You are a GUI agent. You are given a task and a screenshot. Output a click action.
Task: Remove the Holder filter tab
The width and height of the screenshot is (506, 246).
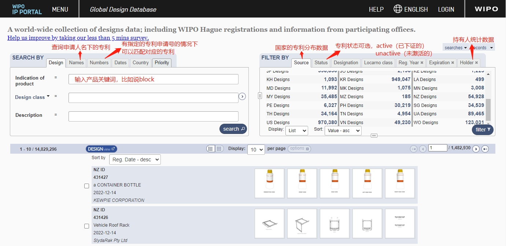click(x=476, y=63)
